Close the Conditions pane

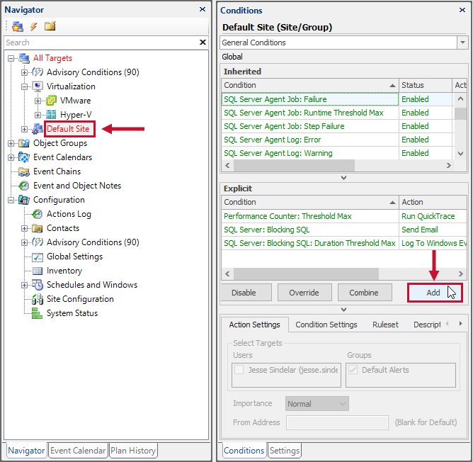(x=462, y=10)
